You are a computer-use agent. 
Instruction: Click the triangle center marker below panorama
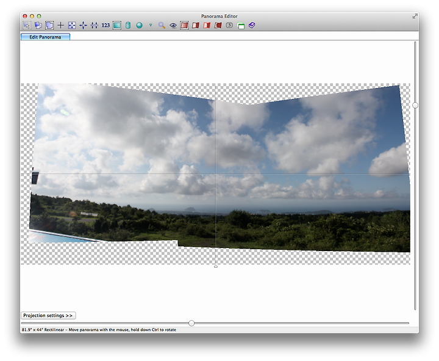[x=216, y=266]
